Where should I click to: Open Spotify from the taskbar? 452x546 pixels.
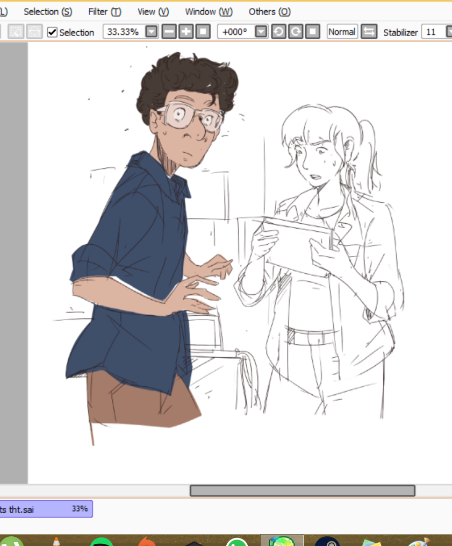pyautogui.click(x=102, y=542)
